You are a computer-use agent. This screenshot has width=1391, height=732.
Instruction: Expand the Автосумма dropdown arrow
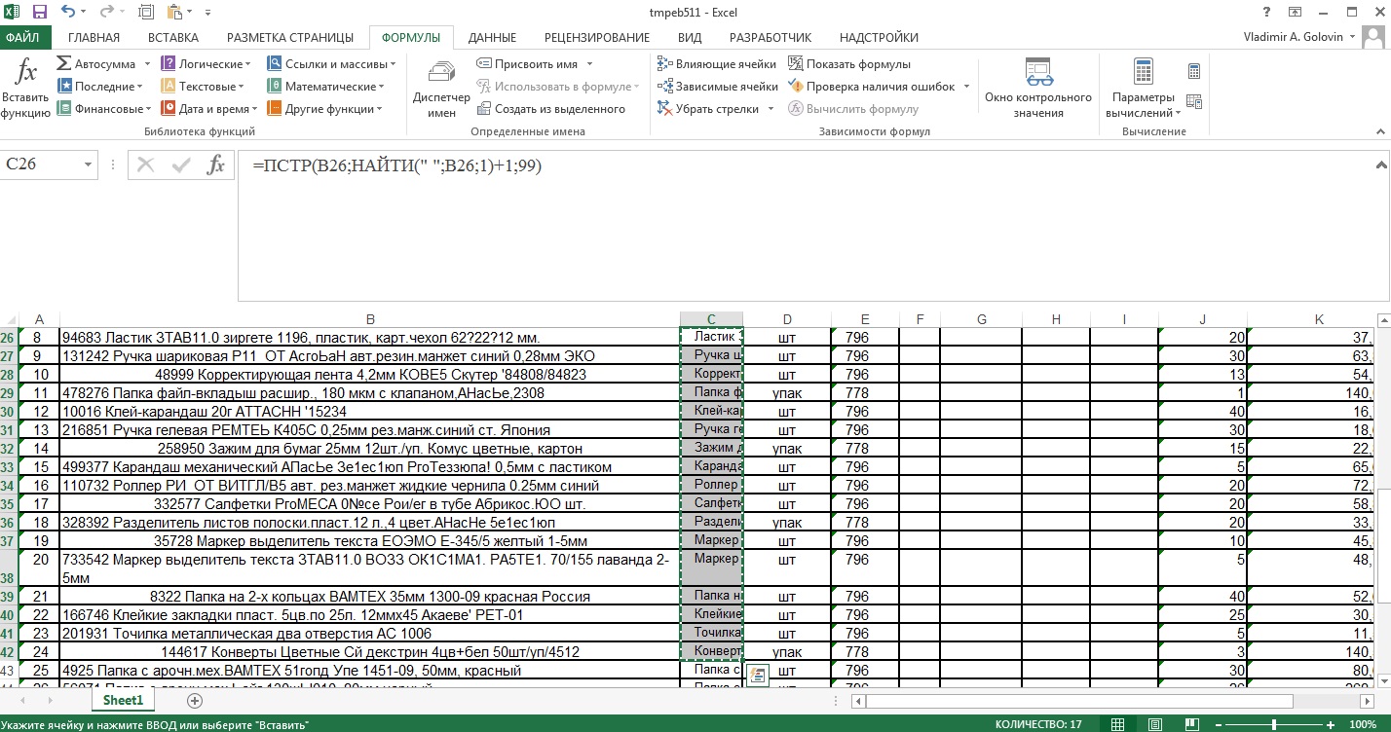point(147,64)
